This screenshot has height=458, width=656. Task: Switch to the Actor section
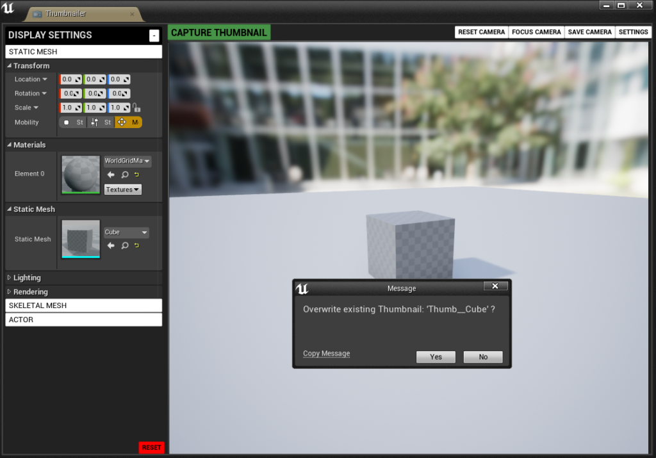coord(83,320)
